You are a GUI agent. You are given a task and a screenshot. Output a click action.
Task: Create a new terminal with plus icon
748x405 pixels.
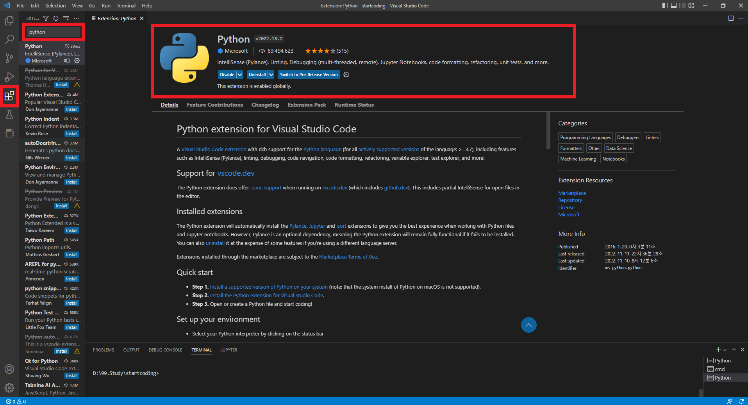pyautogui.click(x=718, y=350)
